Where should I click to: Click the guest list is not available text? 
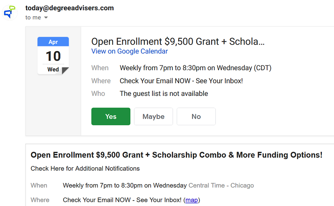pyautogui.click(x=164, y=93)
